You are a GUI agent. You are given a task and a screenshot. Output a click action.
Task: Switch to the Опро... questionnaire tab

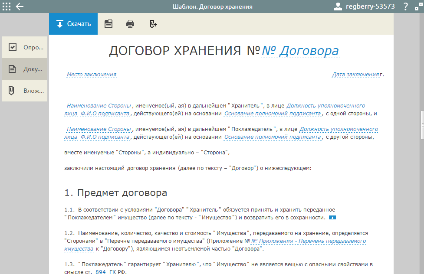pos(25,47)
